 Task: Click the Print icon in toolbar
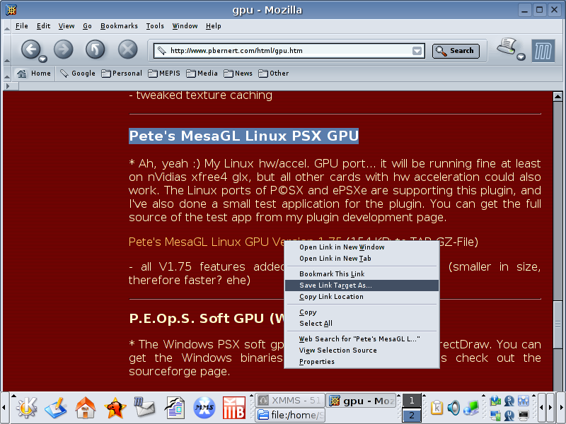click(x=505, y=47)
